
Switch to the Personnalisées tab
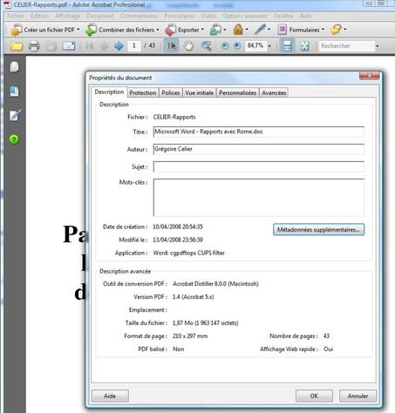point(237,92)
